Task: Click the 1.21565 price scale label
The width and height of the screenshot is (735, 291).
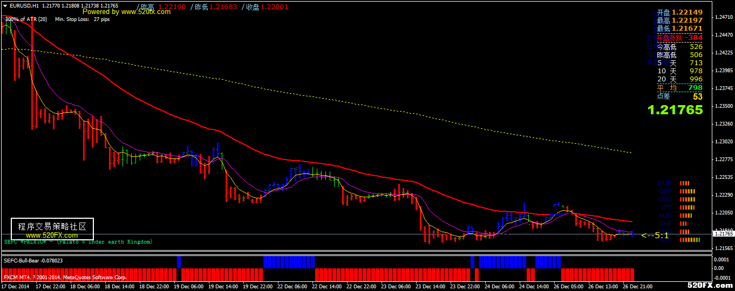Action: (x=723, y=248)
